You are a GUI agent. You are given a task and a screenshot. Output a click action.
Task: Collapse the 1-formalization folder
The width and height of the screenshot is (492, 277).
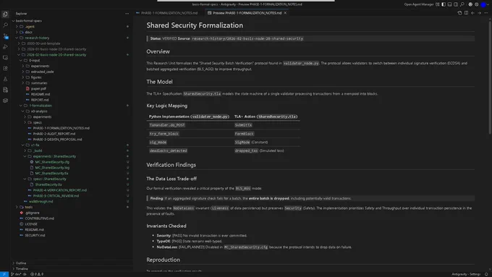(x=41, y=106)
